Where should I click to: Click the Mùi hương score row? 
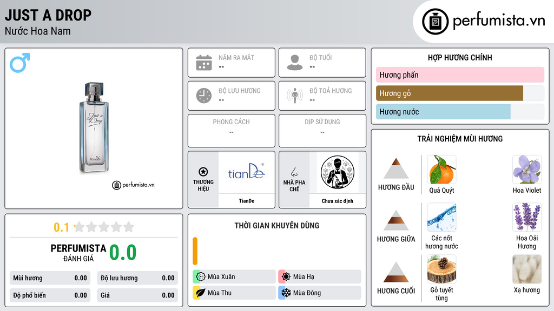[50, 278]
